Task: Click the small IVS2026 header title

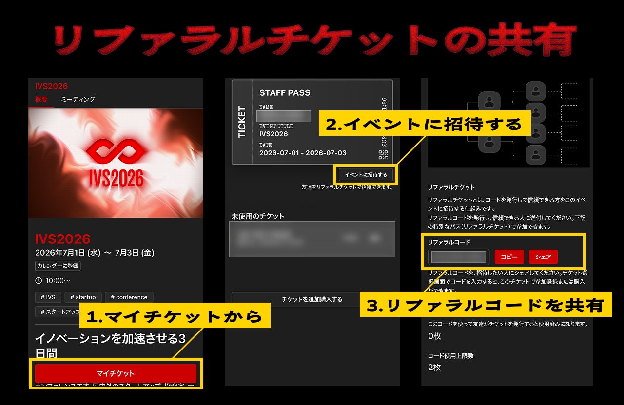Action: coord(51,86)
